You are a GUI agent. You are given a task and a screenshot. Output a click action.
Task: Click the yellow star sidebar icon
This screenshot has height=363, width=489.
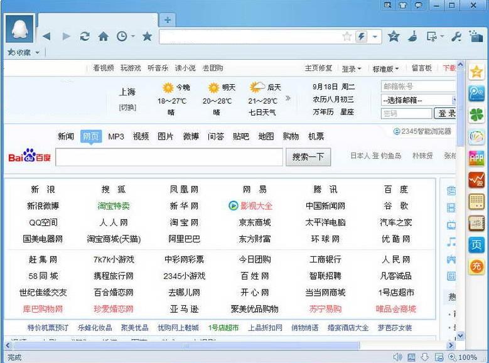coord(476,72)
